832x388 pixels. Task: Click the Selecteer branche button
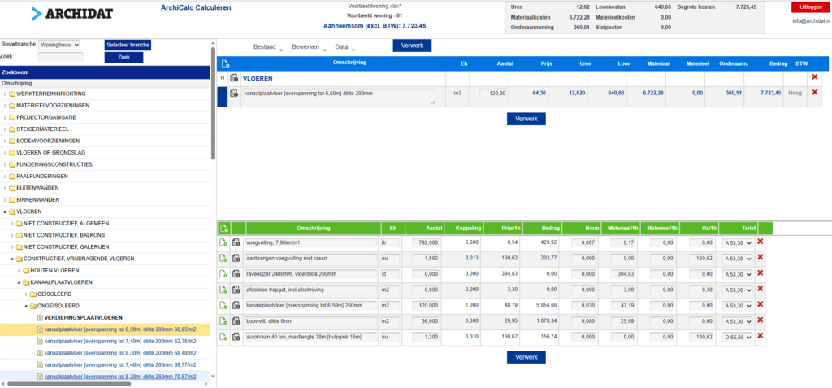[128, 45]
